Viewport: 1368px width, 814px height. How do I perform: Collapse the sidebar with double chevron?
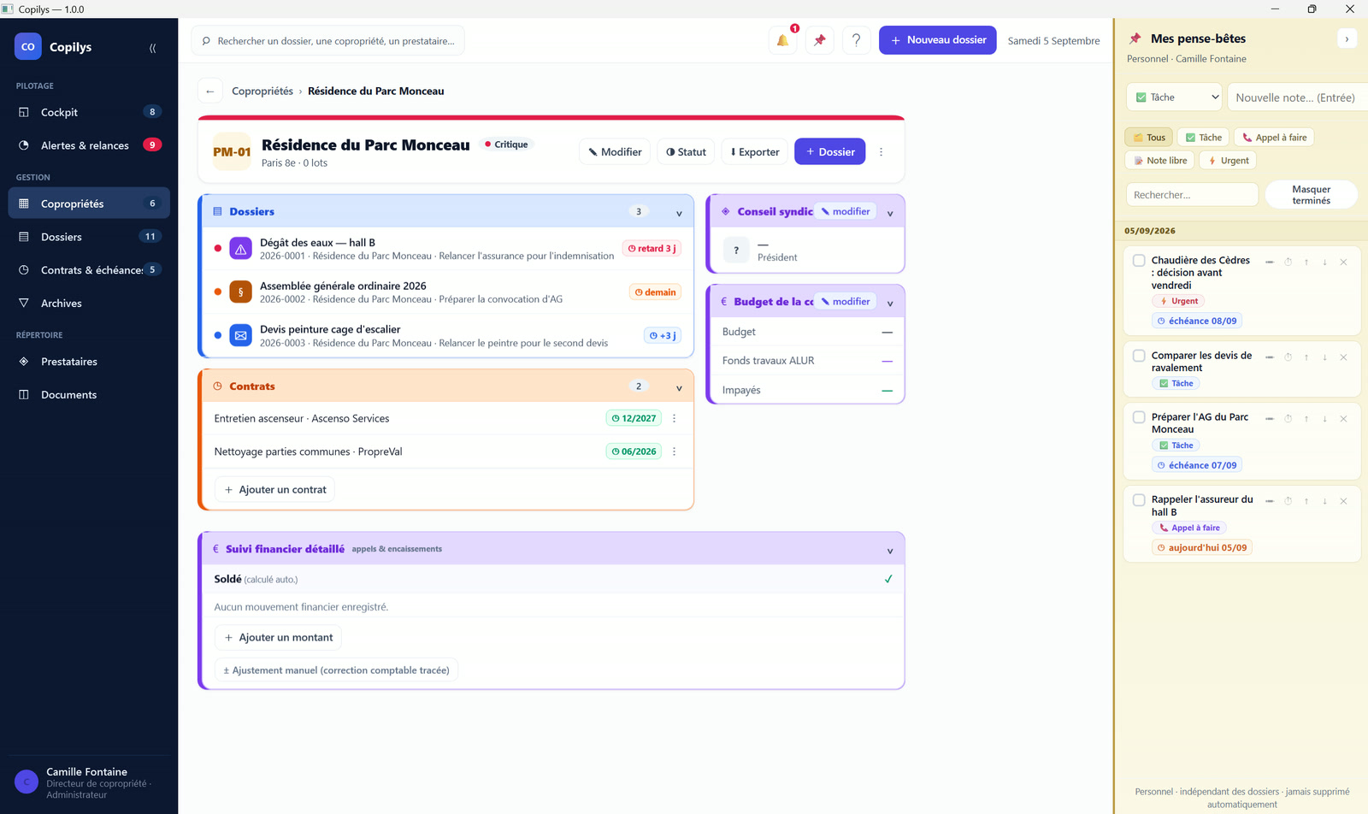pyautogui.click(x=153, y=48)
